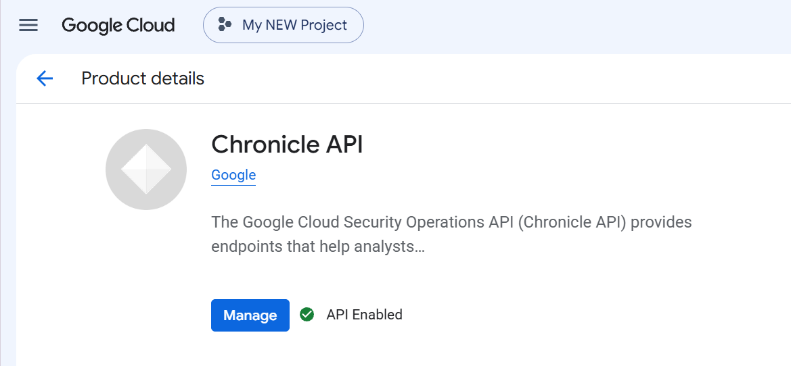The image size is (791, 366).
Task: Click the Chronicle API title
Action: pyautogui.click(x=287, y=145)
